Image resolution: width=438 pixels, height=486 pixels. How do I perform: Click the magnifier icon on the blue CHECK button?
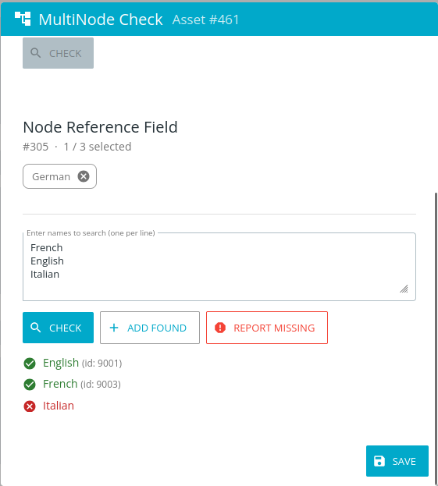[x=36, y=328]
